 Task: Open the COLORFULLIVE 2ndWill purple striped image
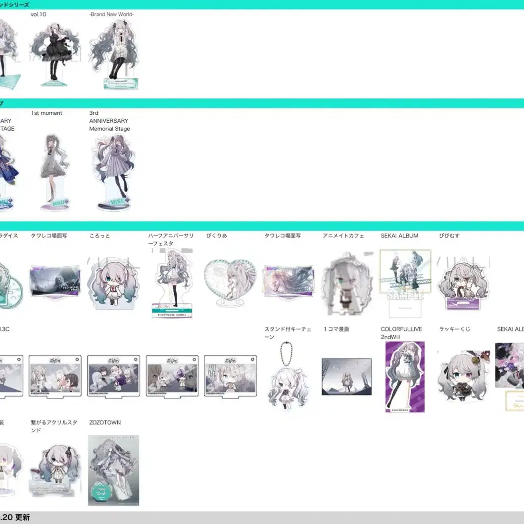pyautogui.click(x=405, y=377)
